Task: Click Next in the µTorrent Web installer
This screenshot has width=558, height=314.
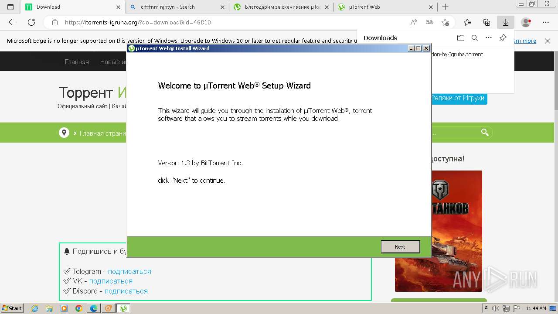Action: [400, 247]
